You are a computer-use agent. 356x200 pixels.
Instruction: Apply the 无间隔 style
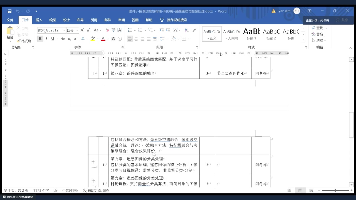pyautogui.click(x=232, y=34)
